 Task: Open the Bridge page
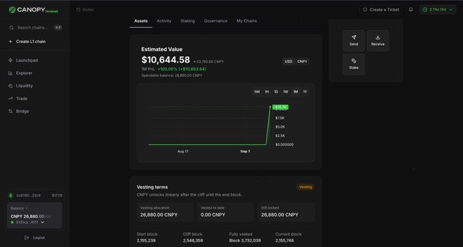click(x=23, y=111)
